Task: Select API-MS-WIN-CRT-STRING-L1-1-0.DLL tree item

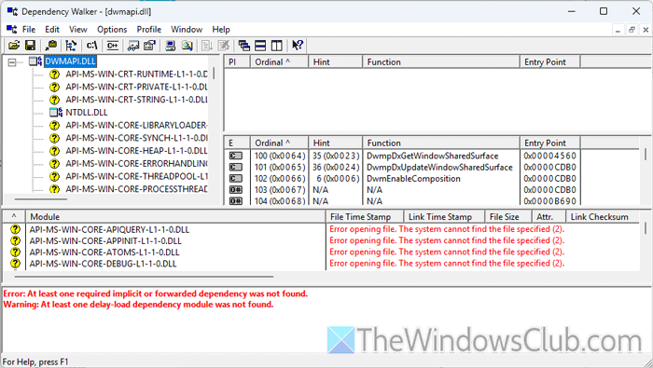Action: tap(136, 100)
